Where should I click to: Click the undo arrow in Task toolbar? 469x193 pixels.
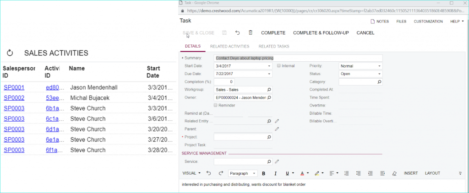(x=238, y=32)
